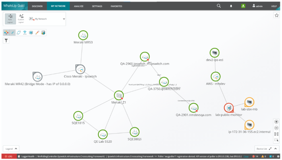
Task: Toggle the virtual cube overlay icon
Action: pos(31,33)
